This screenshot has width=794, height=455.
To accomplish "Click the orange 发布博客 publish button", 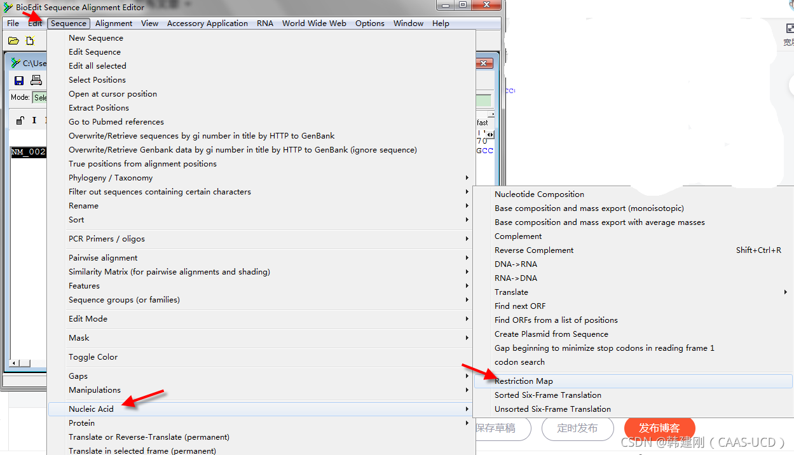I will pyautogui.click(x=660, y=428).
